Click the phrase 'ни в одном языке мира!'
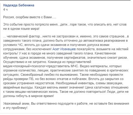133x115 pixels. pyautogui.click(x=21, y=29)
